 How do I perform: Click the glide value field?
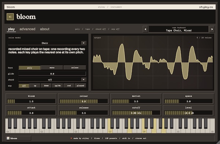52,74
